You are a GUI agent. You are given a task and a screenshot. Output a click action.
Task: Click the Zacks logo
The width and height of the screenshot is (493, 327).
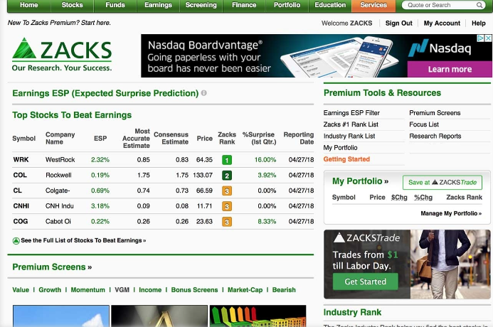pyautogui.click(x=62, y=54)
